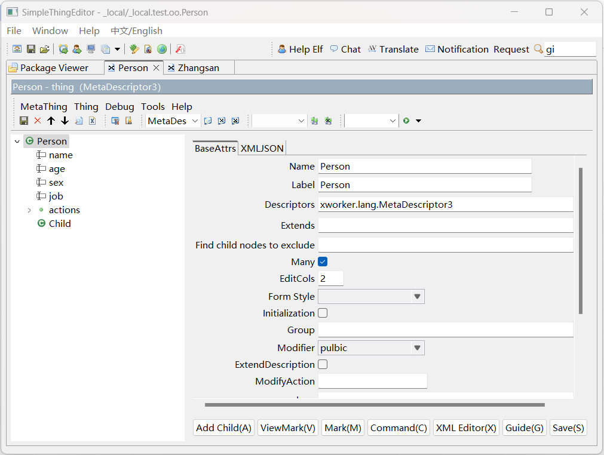Switch to the XMLJSON tab
Image resolution: width=604 pixels, height=455 pixels.
pos(262,148)
